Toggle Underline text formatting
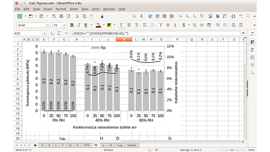 pos(86,25)
